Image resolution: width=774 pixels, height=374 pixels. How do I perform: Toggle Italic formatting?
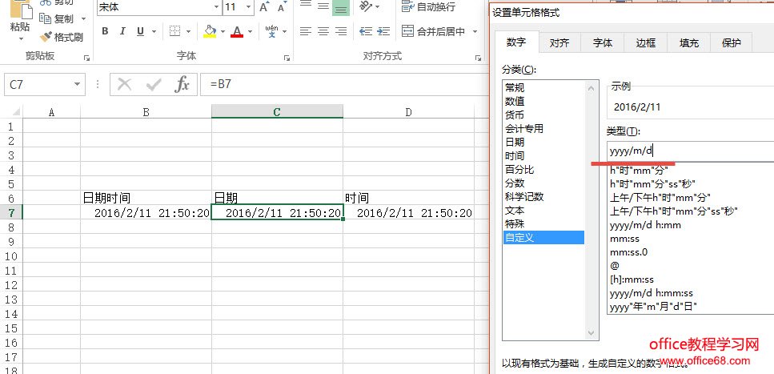122,31
